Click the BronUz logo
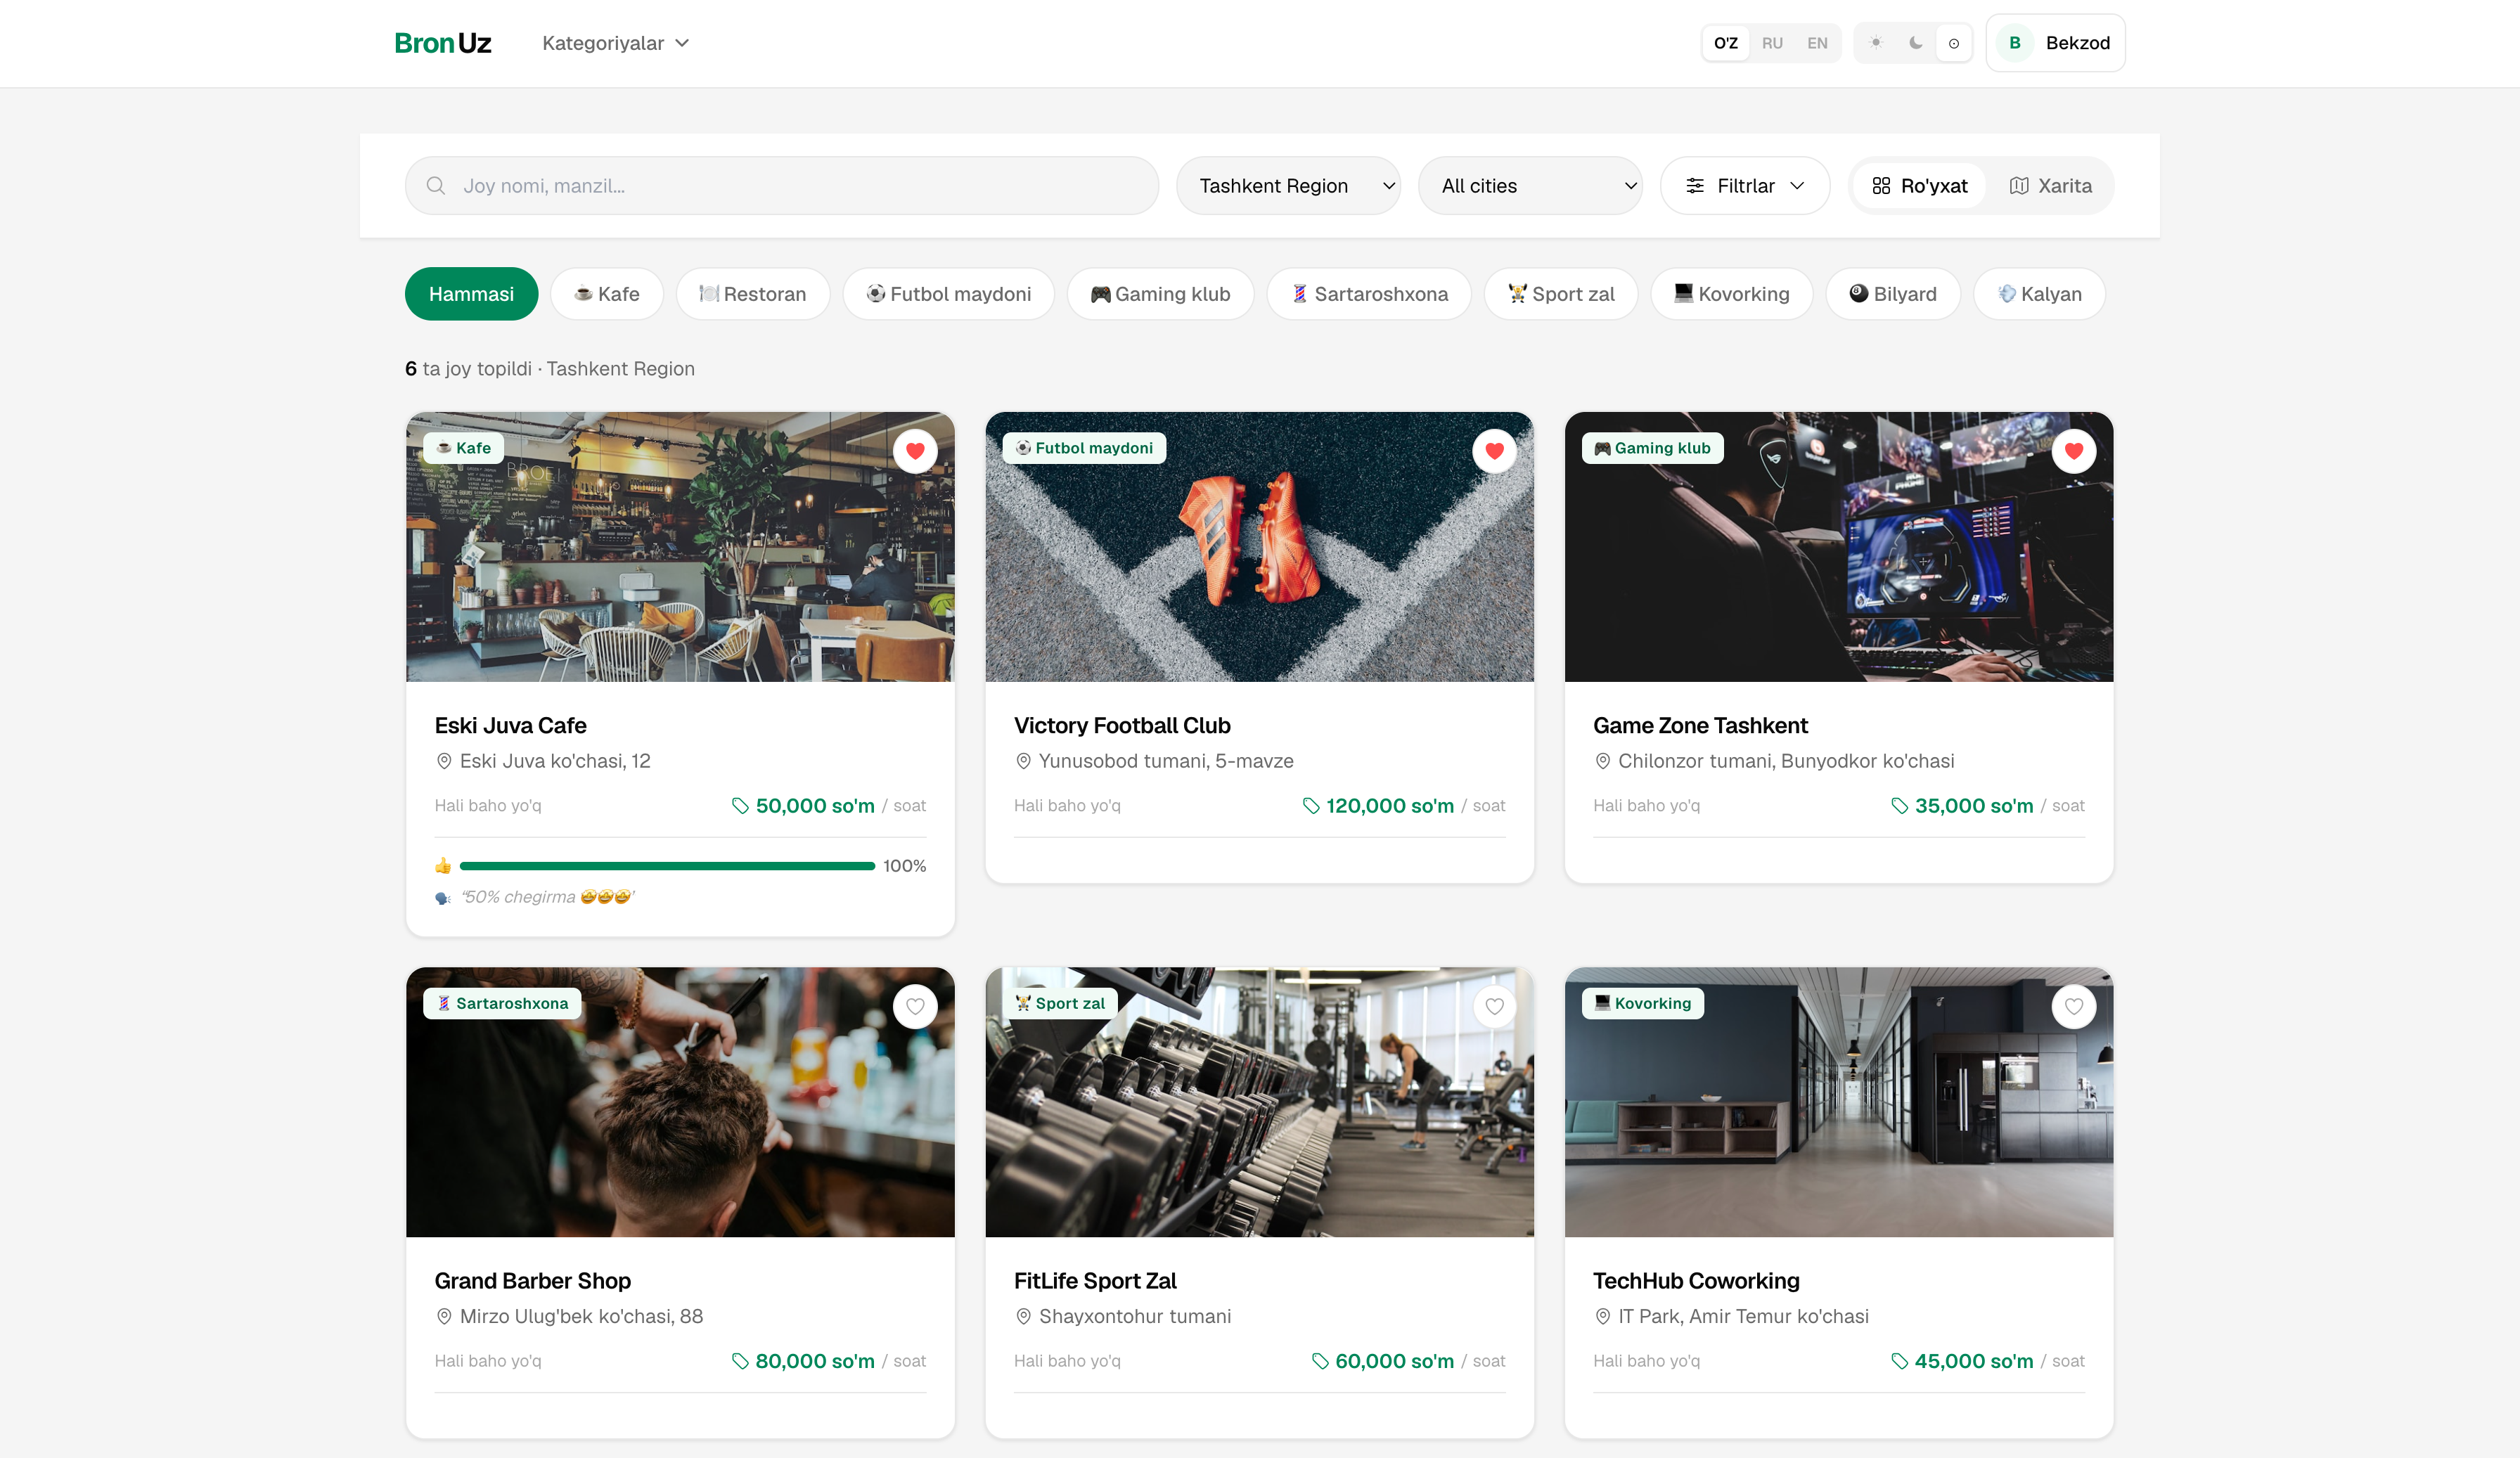This screenshot has height=1458, width=2520. coord(442,43)
